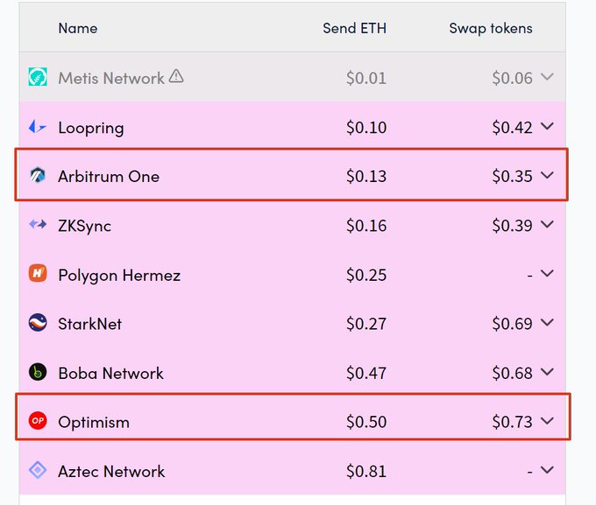Click the Aztec Network diamond logo icon
This screenshot has width=596, height=505.
pos(38,470)
